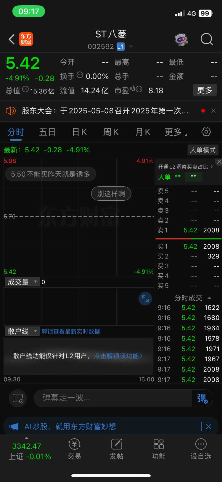
Task: Toggle 大单模式 button
Action: click(x=203, y=150)
